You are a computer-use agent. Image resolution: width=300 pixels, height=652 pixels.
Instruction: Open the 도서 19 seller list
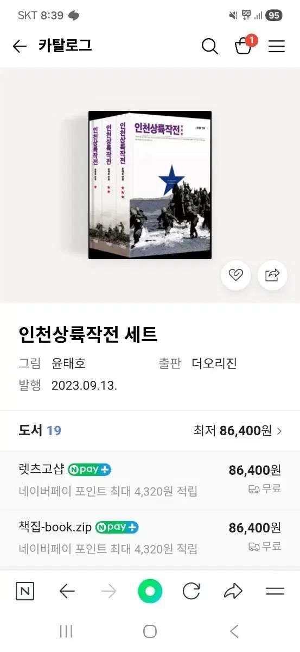(40, 431)
